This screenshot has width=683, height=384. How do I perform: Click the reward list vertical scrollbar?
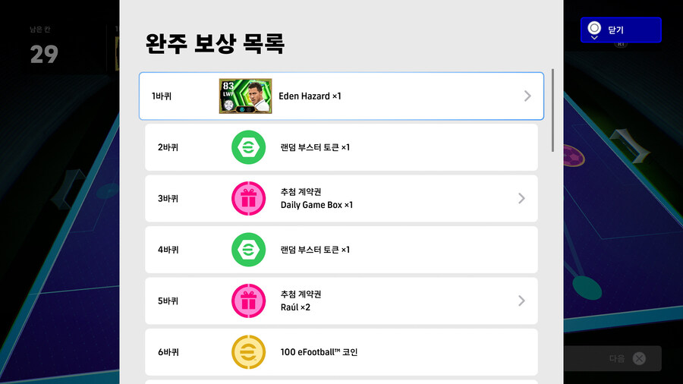552,110
